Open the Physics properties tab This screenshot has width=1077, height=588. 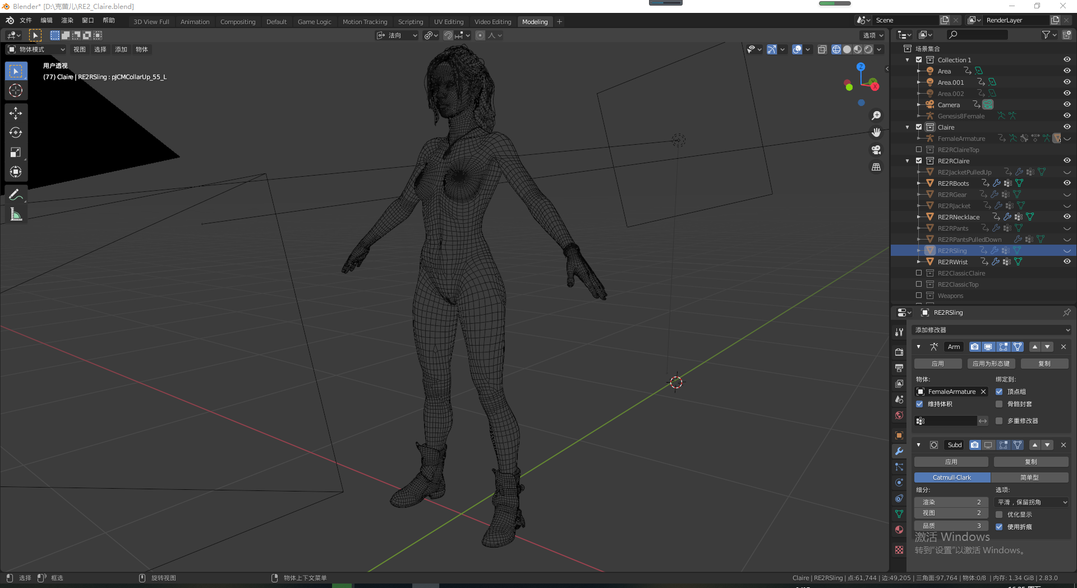pyautogui.click(x=899, y=483)
